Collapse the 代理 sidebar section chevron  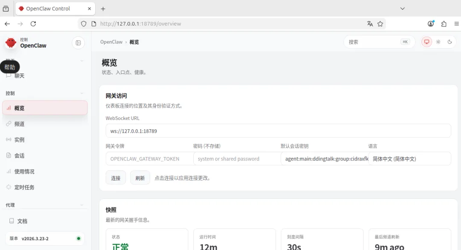pyautogui.click(x=82, y=205)
